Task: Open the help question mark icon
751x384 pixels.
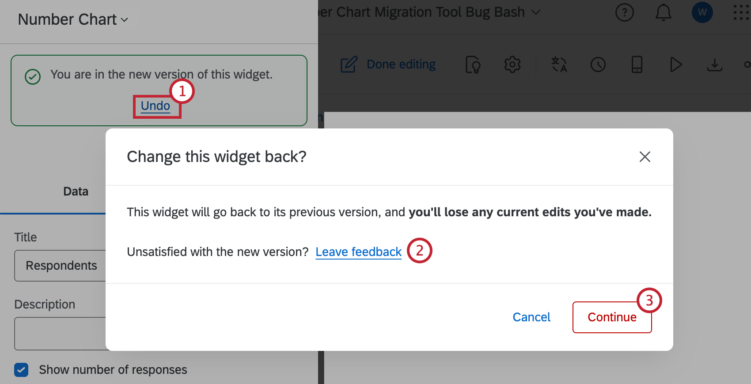Action: point(624,12)
